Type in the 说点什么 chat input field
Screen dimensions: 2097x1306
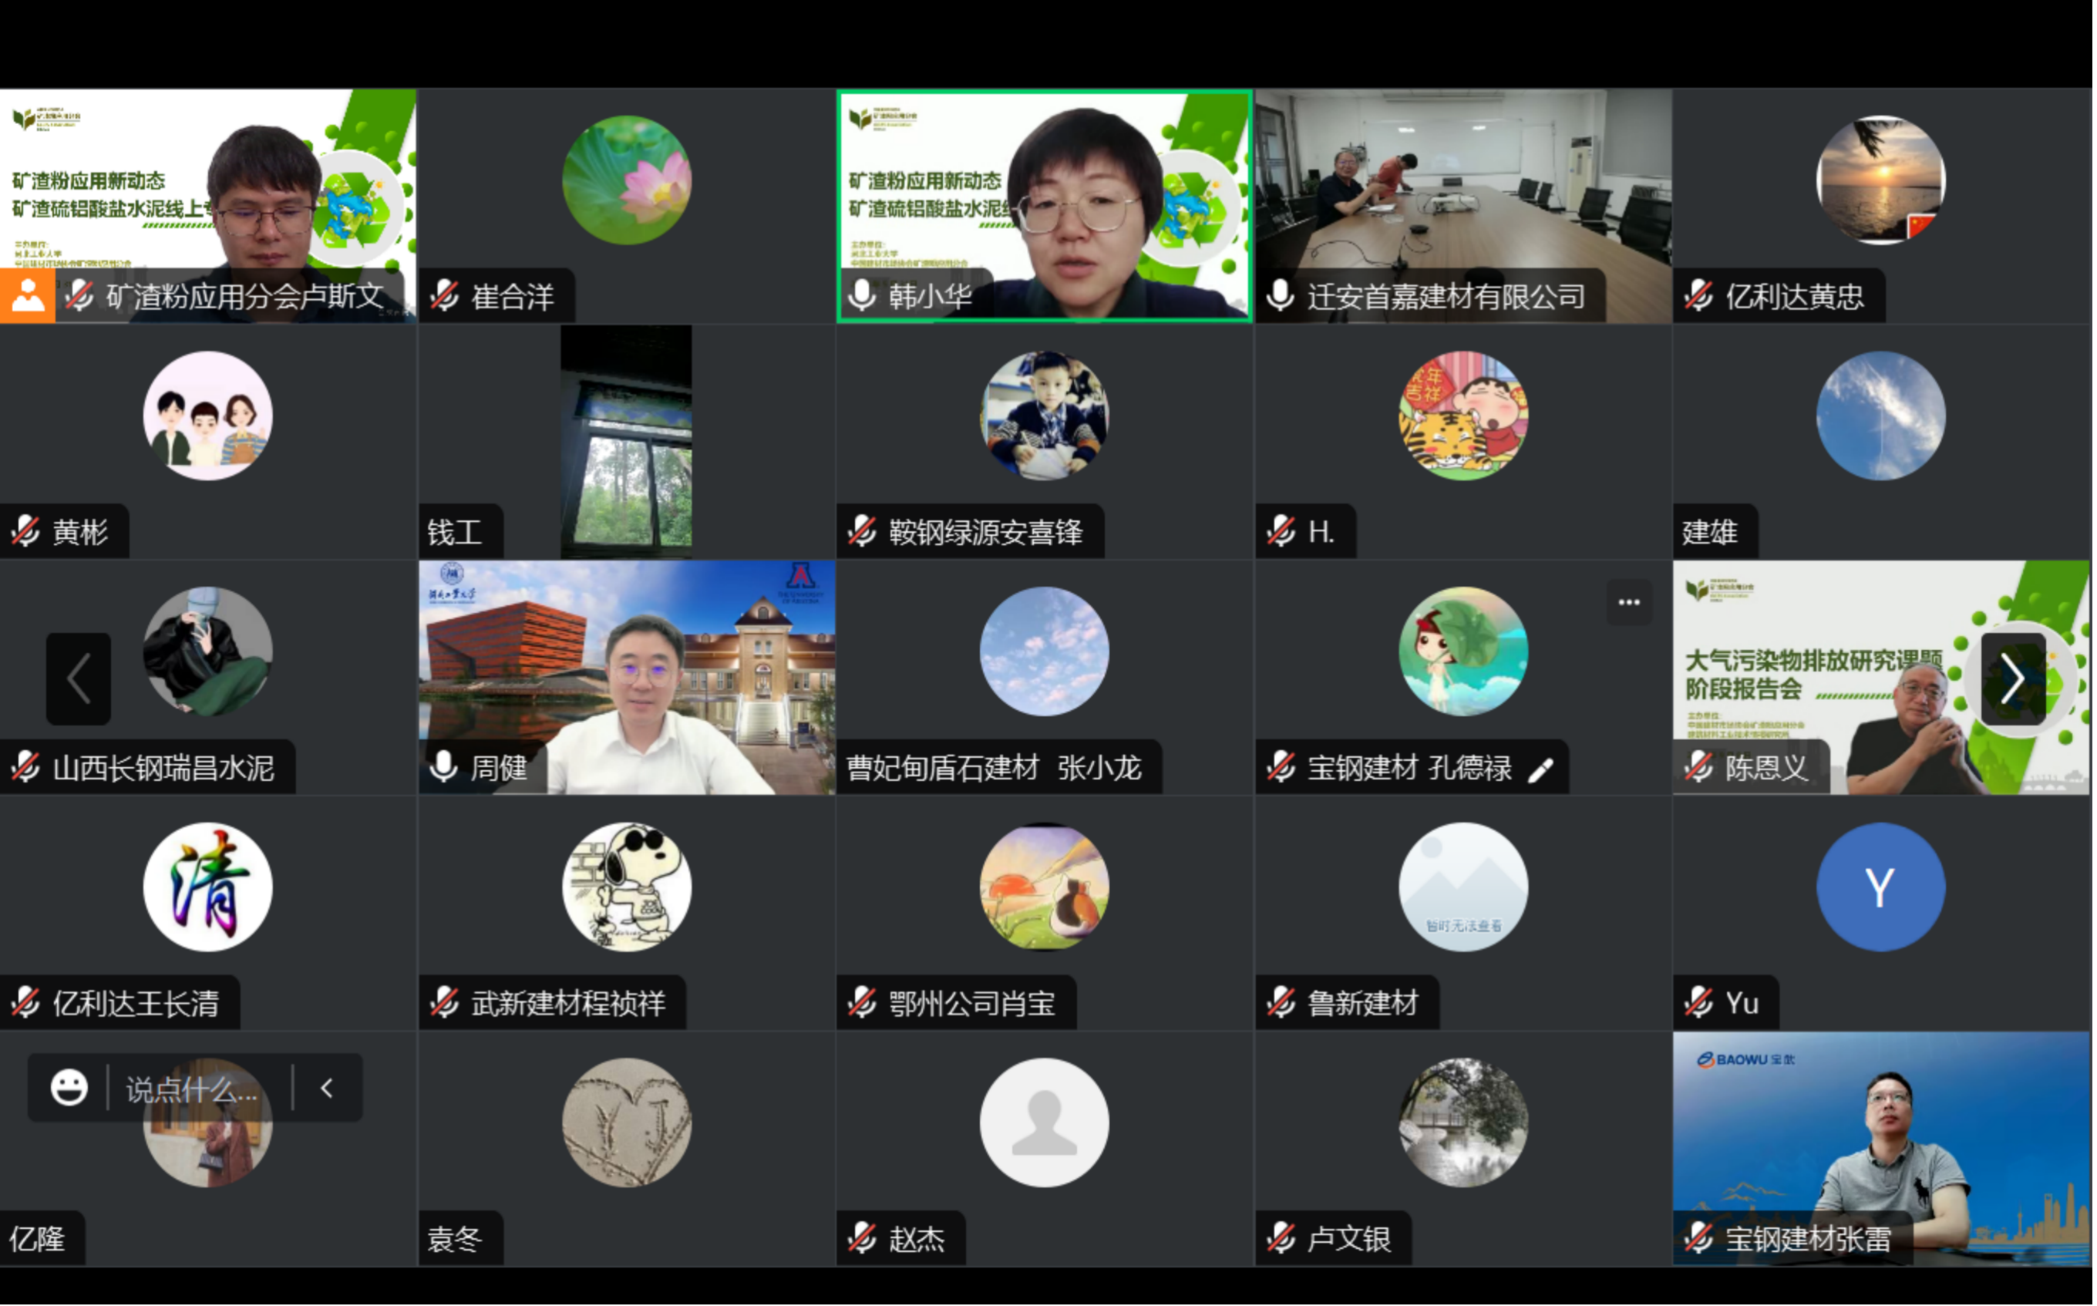192,1089
